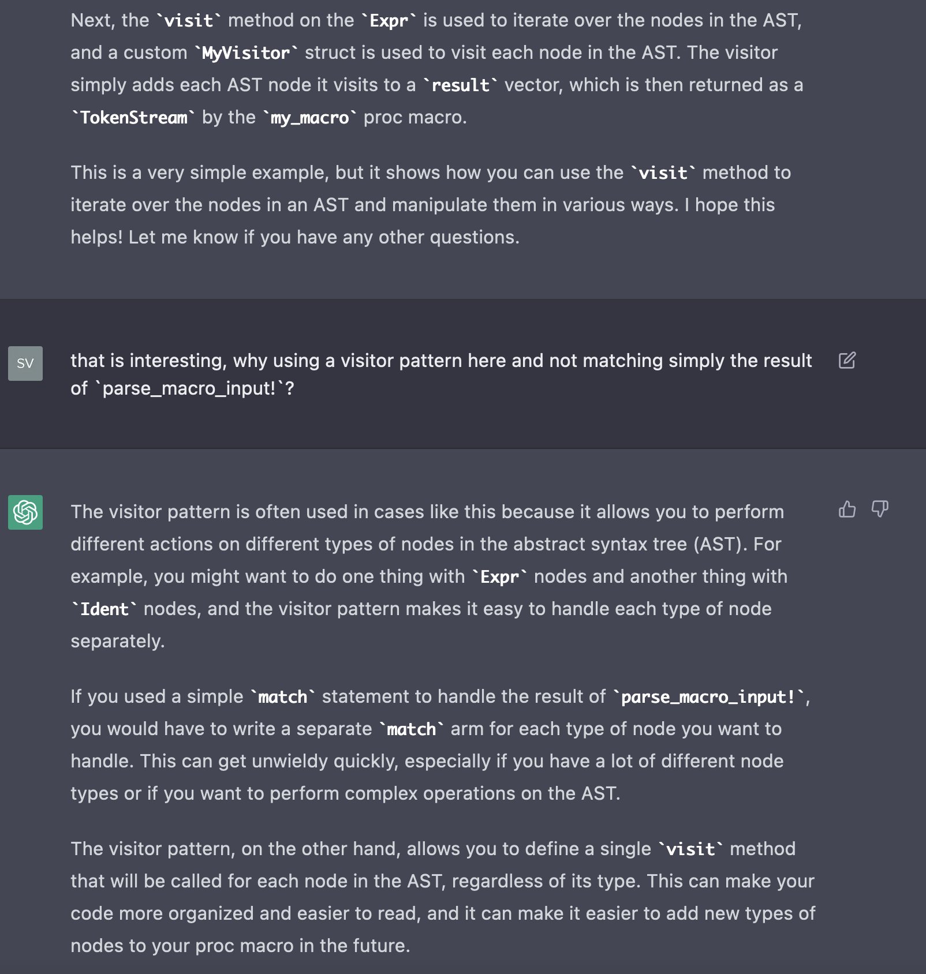The image size is (926, 974).
Task: Click `Expr` in the top paragraph
Action: pos(389,21)
